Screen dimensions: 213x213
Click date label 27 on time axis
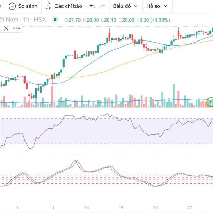coord(190,208)
